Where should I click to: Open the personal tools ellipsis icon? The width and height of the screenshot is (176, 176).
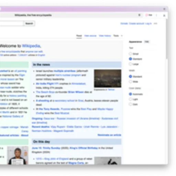[155, 23]
